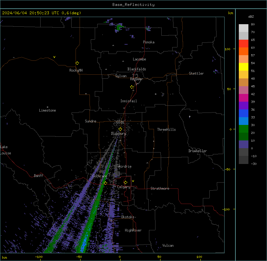Click the RockyMH label
This screenshot has height=261, width=267.
(x=76, y=70)
